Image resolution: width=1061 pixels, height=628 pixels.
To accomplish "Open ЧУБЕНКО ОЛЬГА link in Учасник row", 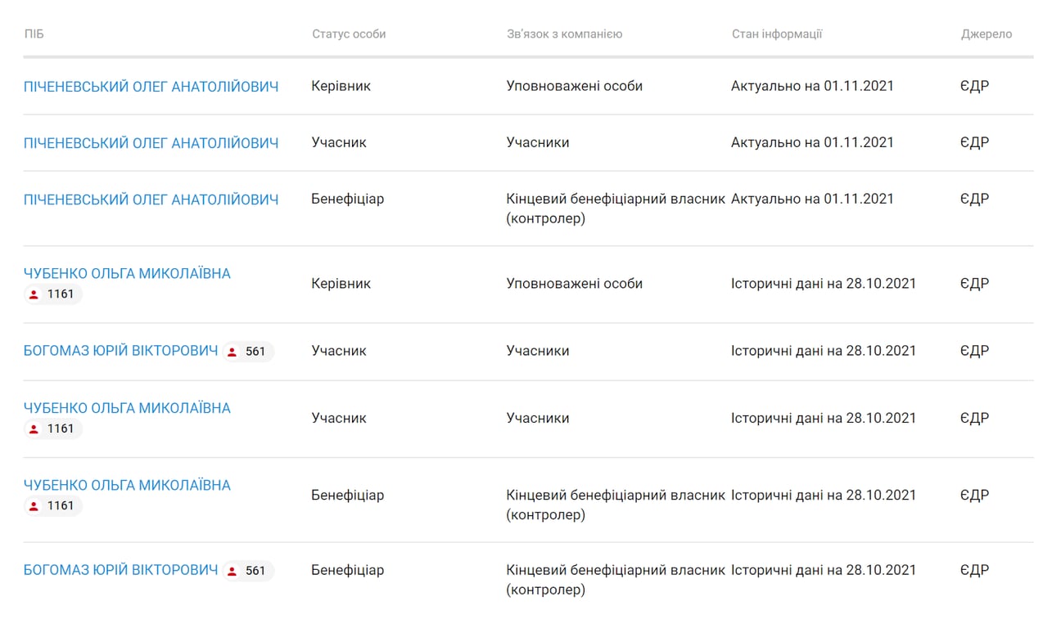I will click(127, 408).
